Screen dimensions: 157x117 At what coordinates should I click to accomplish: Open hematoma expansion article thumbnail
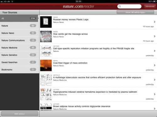click(46, 94)
